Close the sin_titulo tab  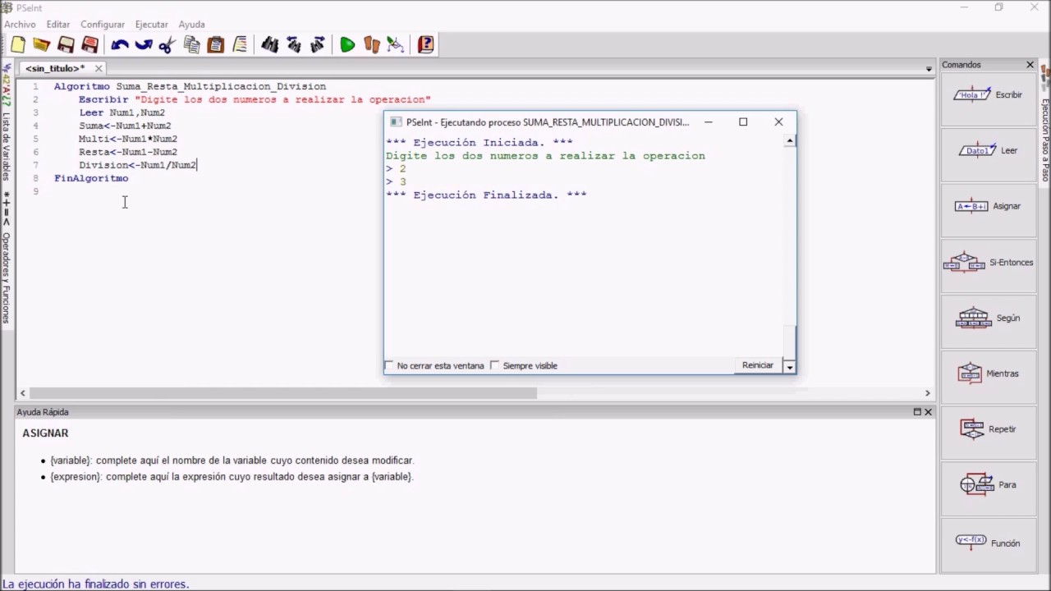click(x=99, y=68)
